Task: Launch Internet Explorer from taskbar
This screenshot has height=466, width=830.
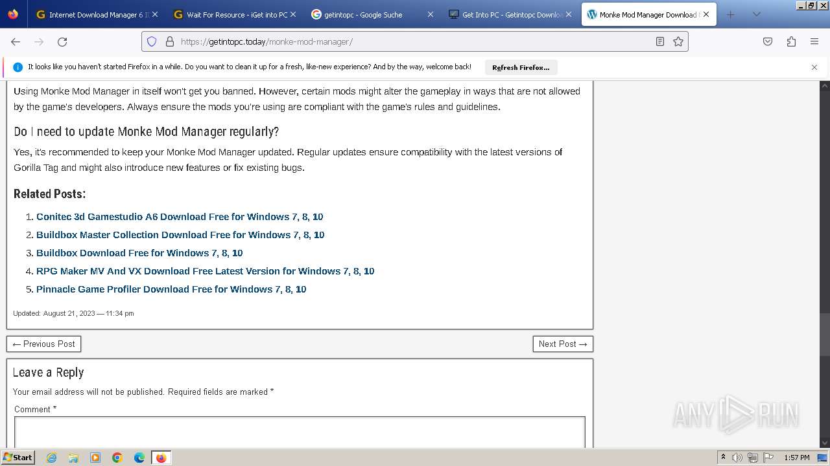Action: coord(51,458)
